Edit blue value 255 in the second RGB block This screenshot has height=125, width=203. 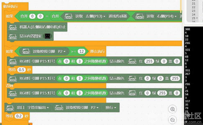pyautogui.click(x=175, y=79)
